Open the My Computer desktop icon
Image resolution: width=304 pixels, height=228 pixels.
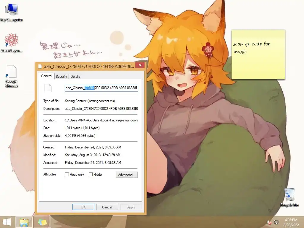12,12
